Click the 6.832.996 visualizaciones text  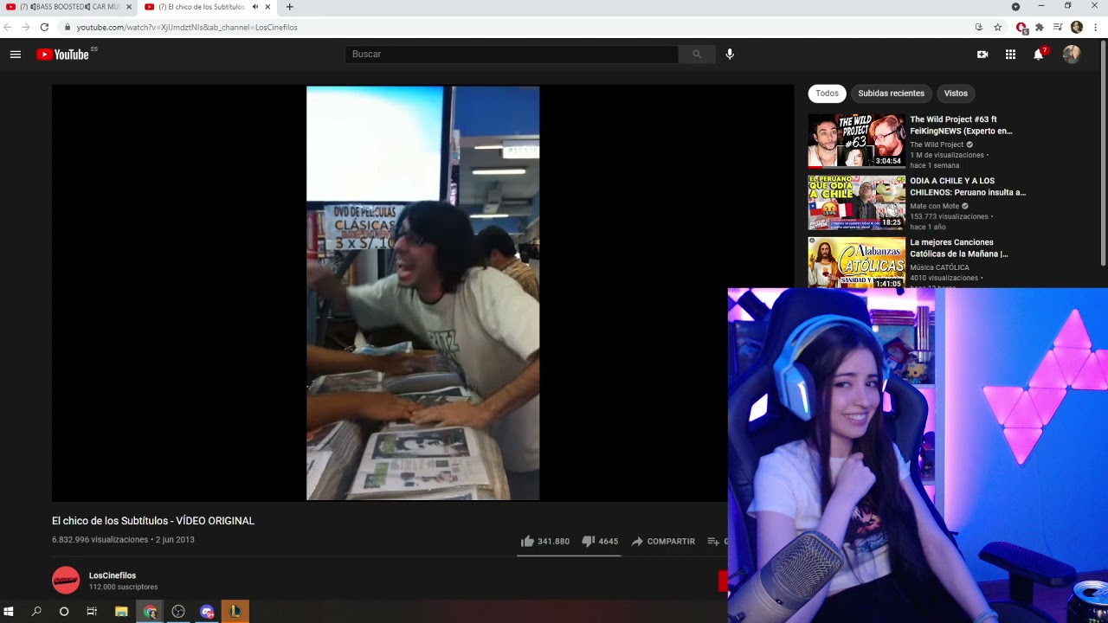click(100, 540)
